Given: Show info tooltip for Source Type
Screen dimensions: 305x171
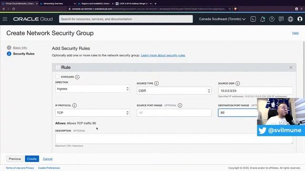Looking at the screenshot, I should pyautogui.click(x=156, y=84).
